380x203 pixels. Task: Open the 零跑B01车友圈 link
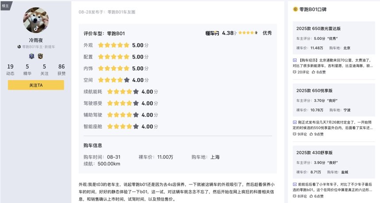tap(121, 12)
